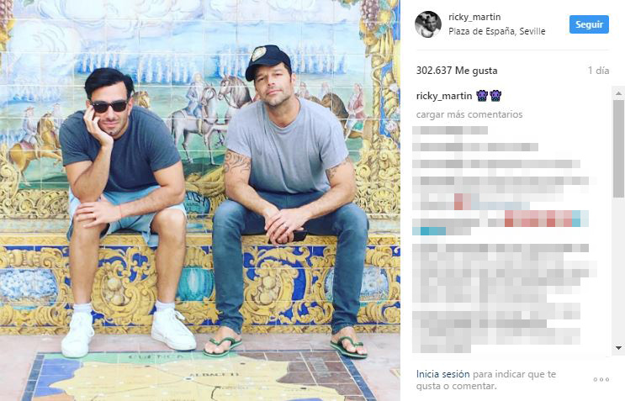The height and width of the screenshot is (401, 625).
Task: Click the first blurred comment line
Action: click(x=450, y=130)
